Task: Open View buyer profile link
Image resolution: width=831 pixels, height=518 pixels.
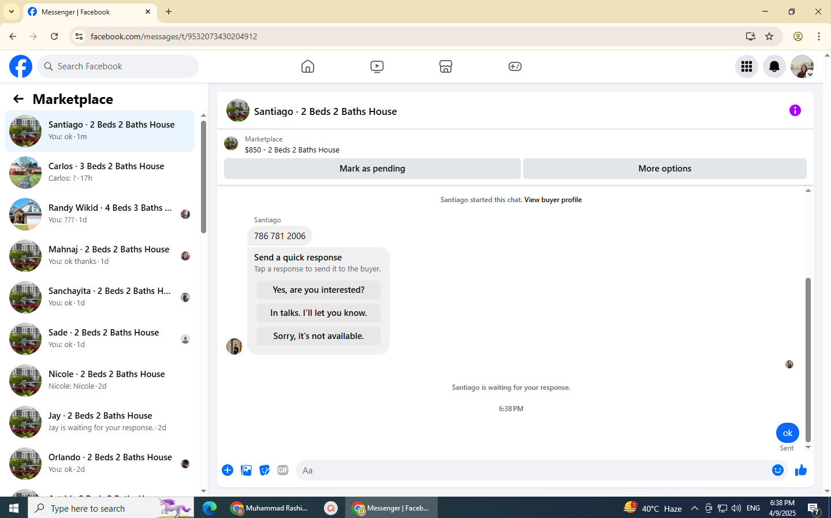Action: click(x=553, y=200)
